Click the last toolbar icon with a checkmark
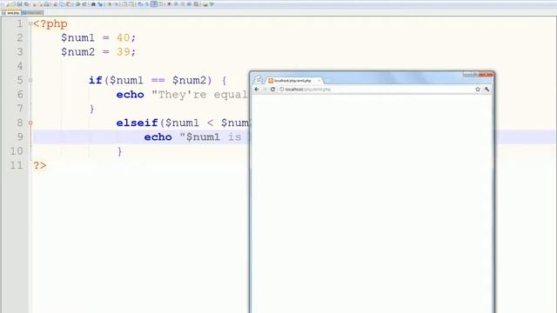557x313 pixels. 211,4
